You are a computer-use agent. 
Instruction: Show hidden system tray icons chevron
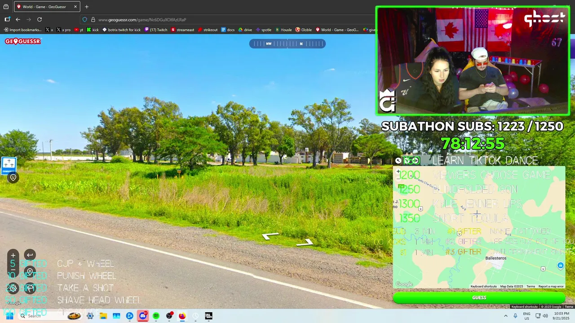505,316
